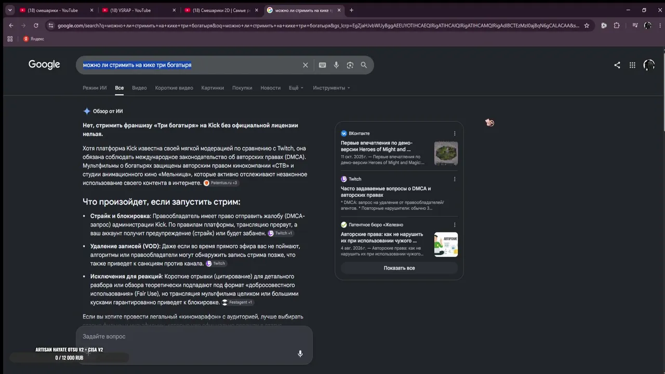Open Google Lens image search
The image size is (665, 374).
[x=350, y=65]
